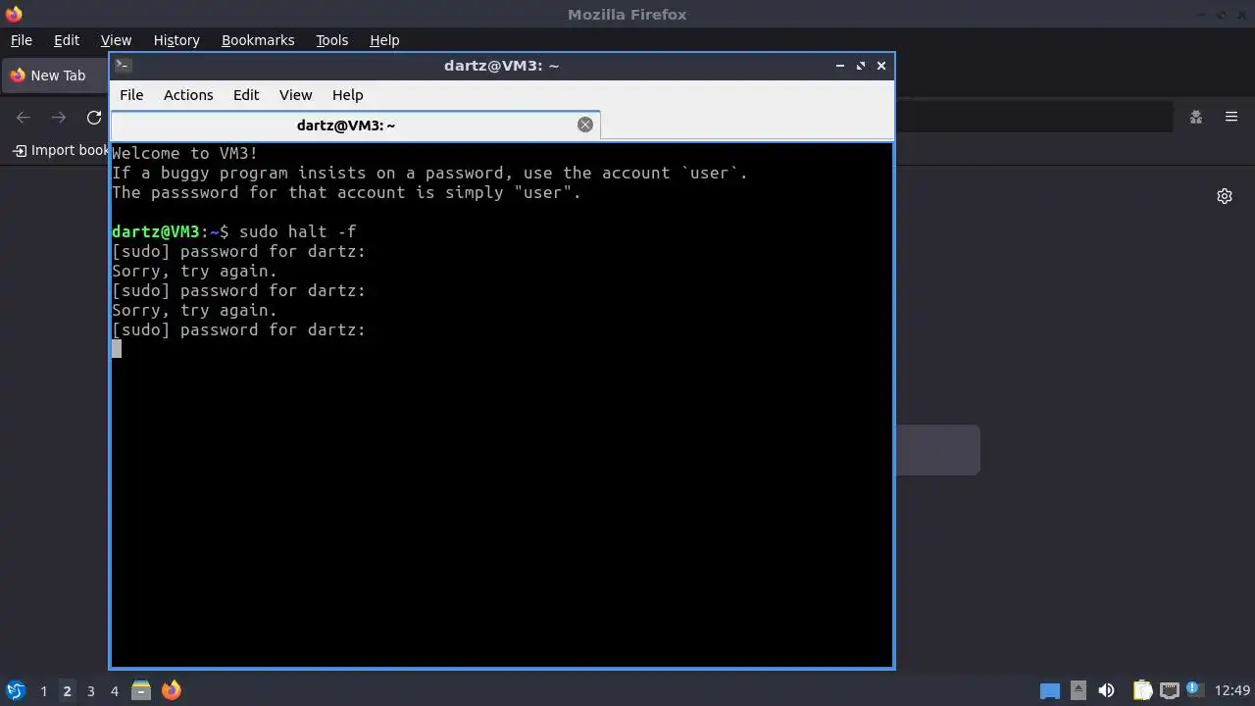
Task: Open terminal Actions menu
Action: point(188,95)
